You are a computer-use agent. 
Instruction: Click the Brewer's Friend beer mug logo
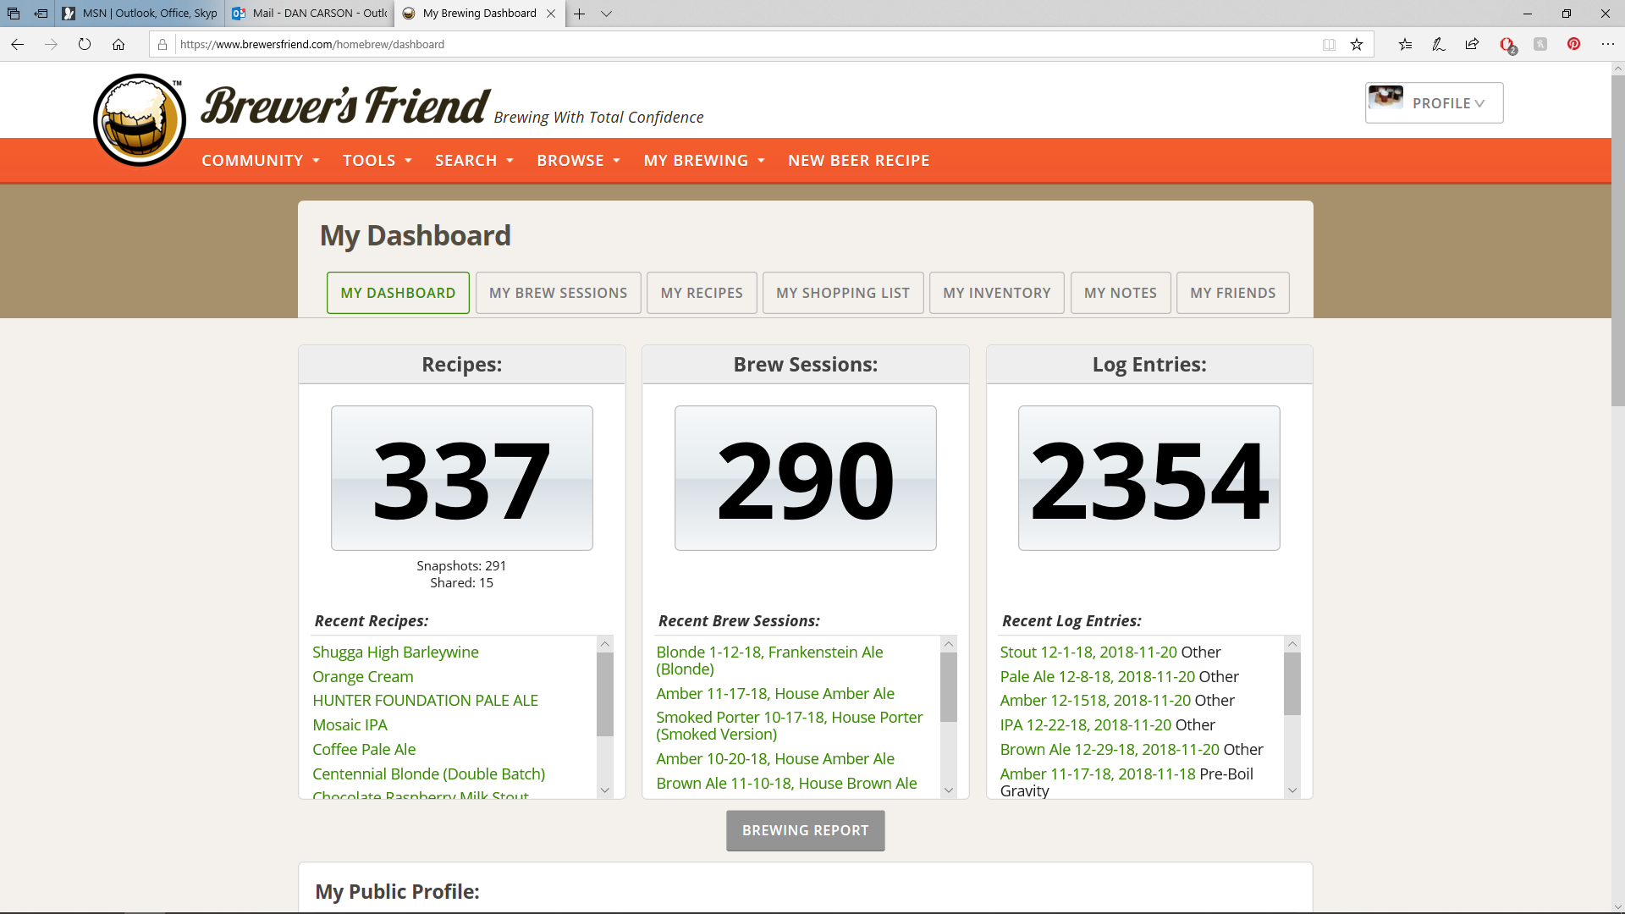click(140, 119)
